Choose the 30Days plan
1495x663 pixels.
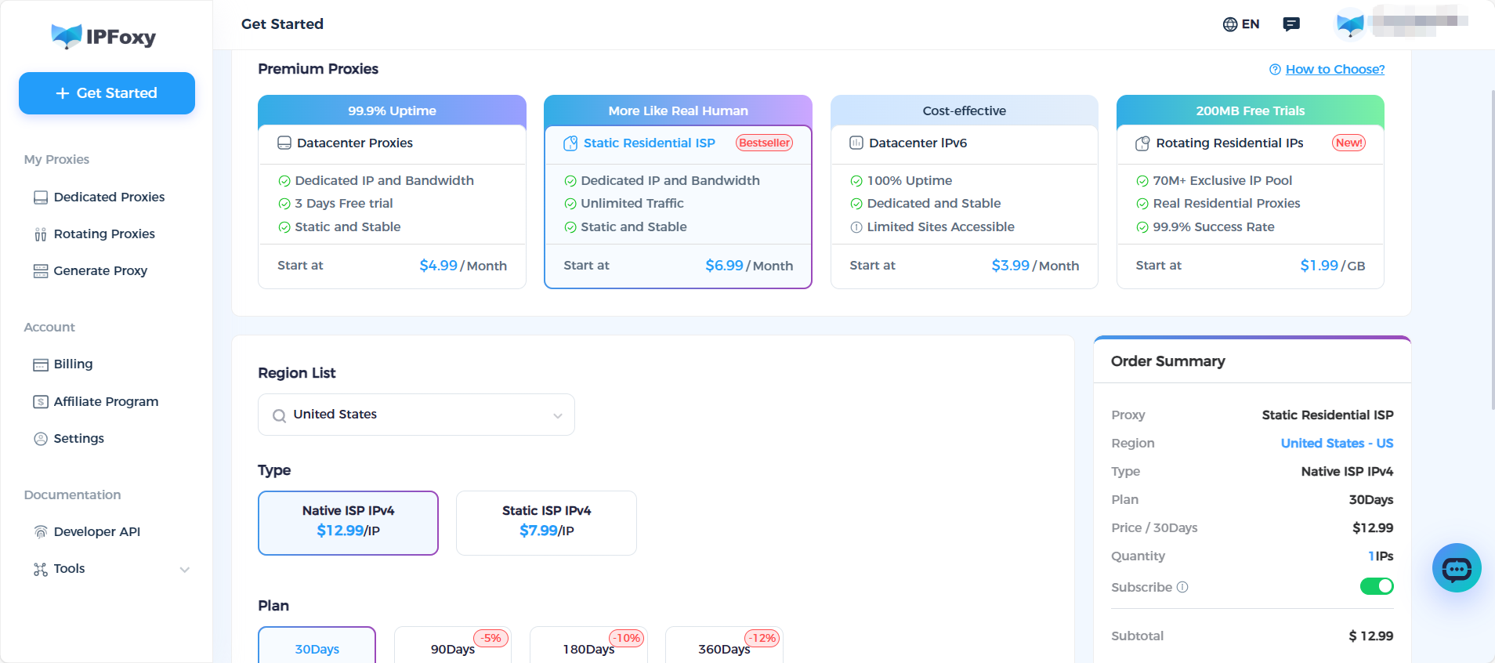[x=317, y=645]
